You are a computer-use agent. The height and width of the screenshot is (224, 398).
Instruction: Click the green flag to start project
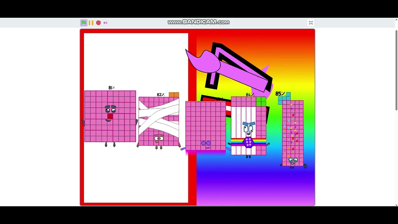(84, 23)
